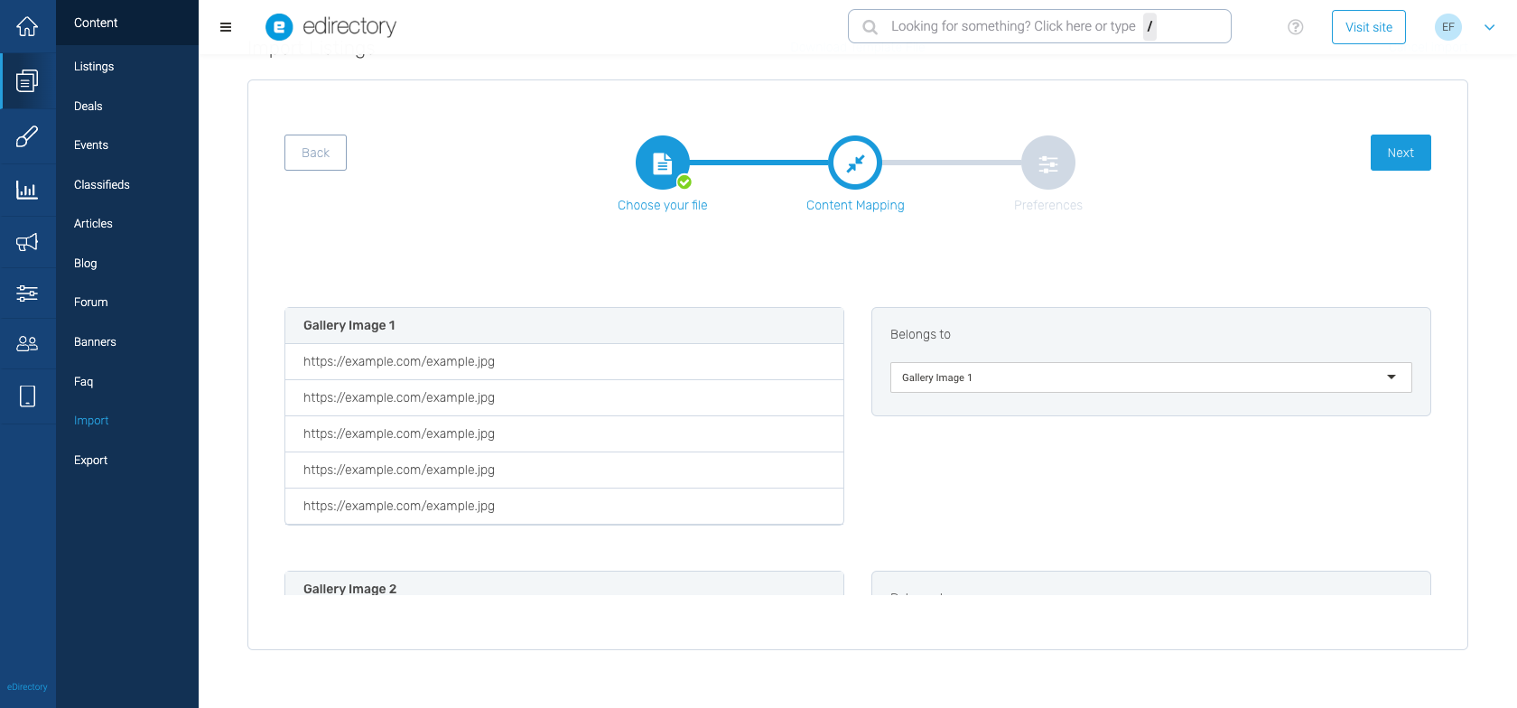Go to Classifieds in the Content menu
1517x708 pixels.
(101, 185)
